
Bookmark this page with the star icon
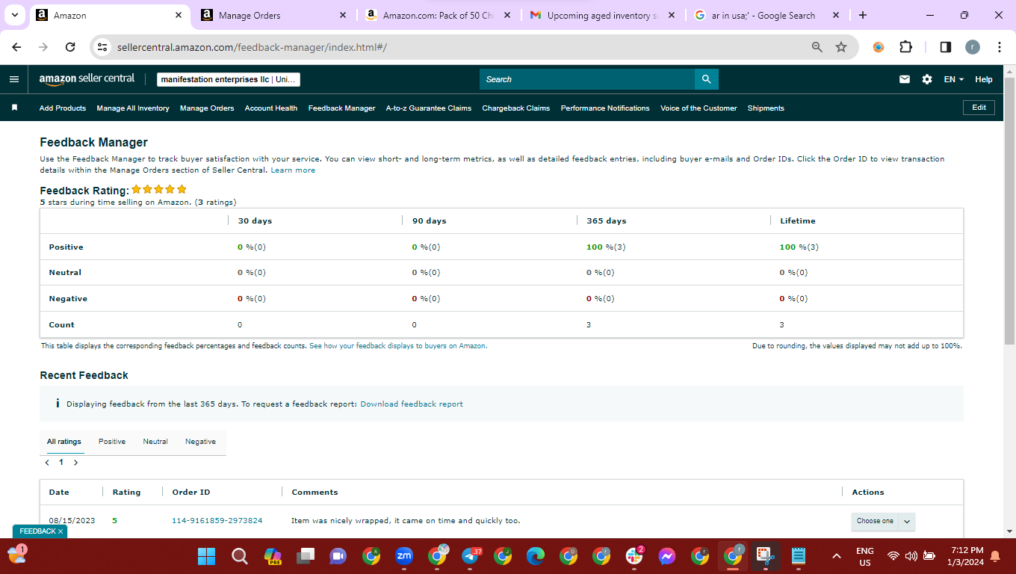point(841,47)
